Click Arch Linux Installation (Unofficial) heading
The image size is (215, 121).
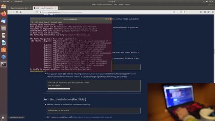64,99
